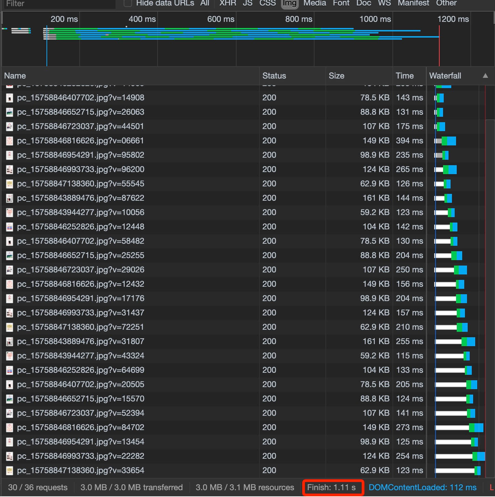Sort requests by Time column header
This screenshot has height=497, width=495.
point(405,76)
